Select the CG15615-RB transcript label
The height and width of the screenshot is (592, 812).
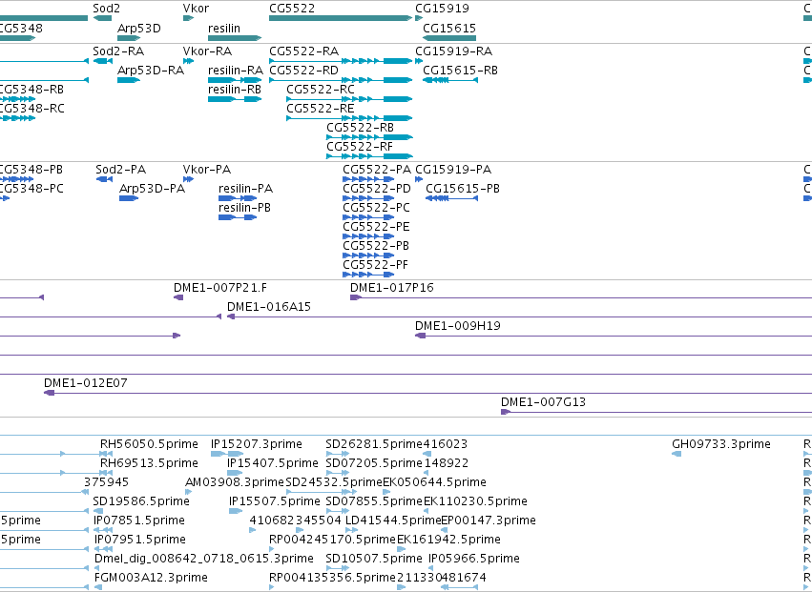[460, 71]
